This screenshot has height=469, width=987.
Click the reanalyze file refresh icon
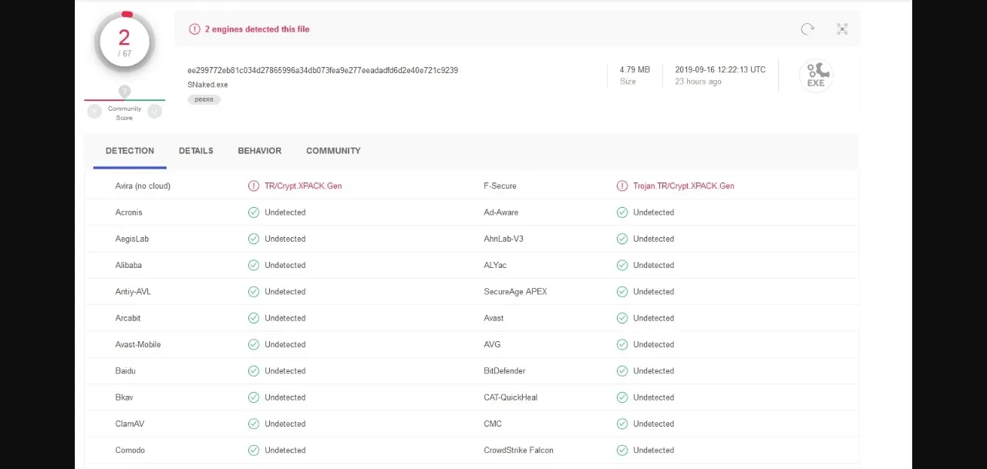click(807, 29)
